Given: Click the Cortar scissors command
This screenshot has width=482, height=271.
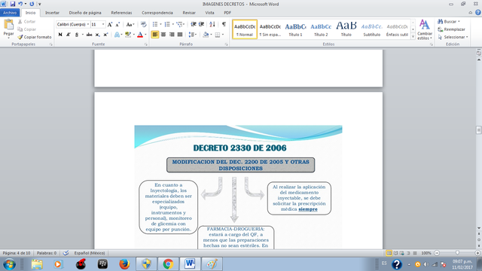Looking at the screenshot, I should click(x=26, y=22).
